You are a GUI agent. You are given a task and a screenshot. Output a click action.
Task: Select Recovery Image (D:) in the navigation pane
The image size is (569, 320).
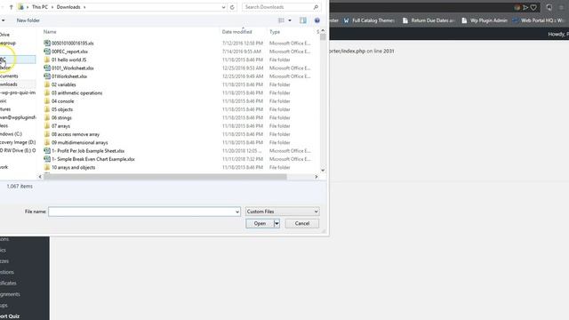(18, 142)
